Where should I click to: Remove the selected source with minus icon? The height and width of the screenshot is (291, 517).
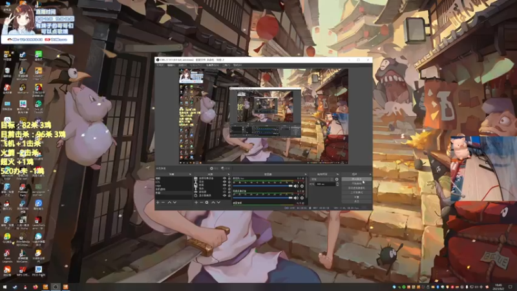202,202
